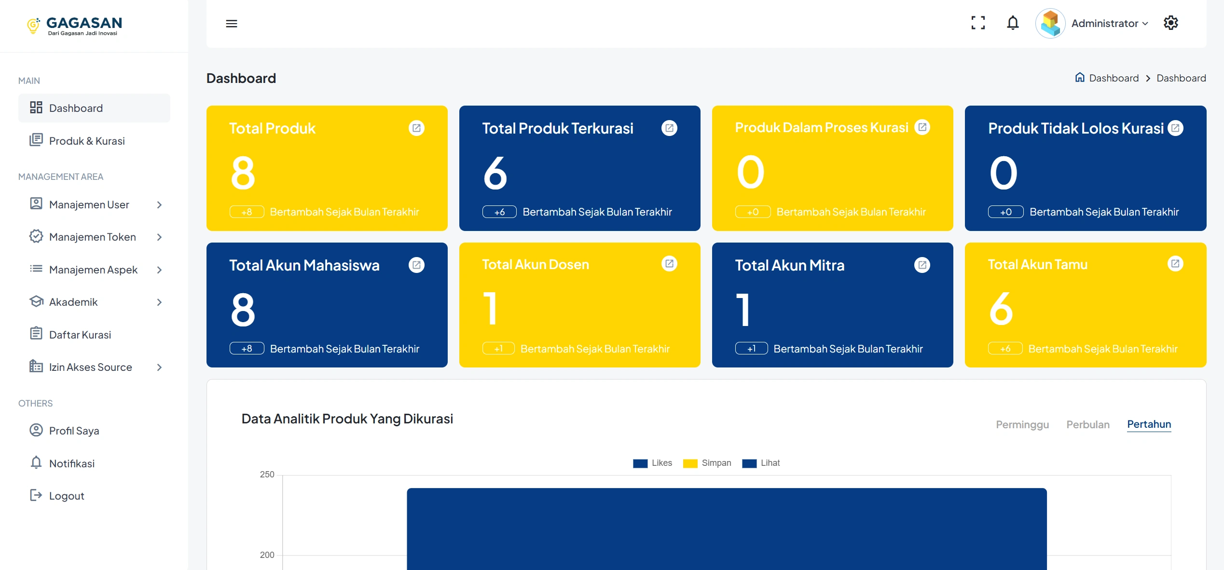
Task: Open the notification bell in header
Action: (1013, 23)
